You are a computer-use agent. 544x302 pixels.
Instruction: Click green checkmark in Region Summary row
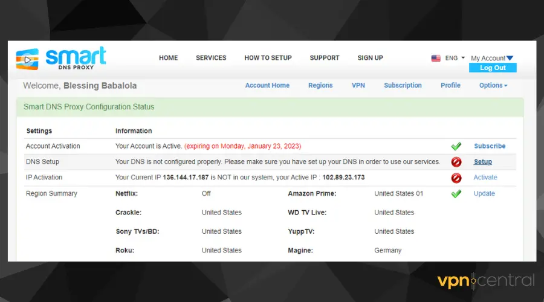[456, 194]
